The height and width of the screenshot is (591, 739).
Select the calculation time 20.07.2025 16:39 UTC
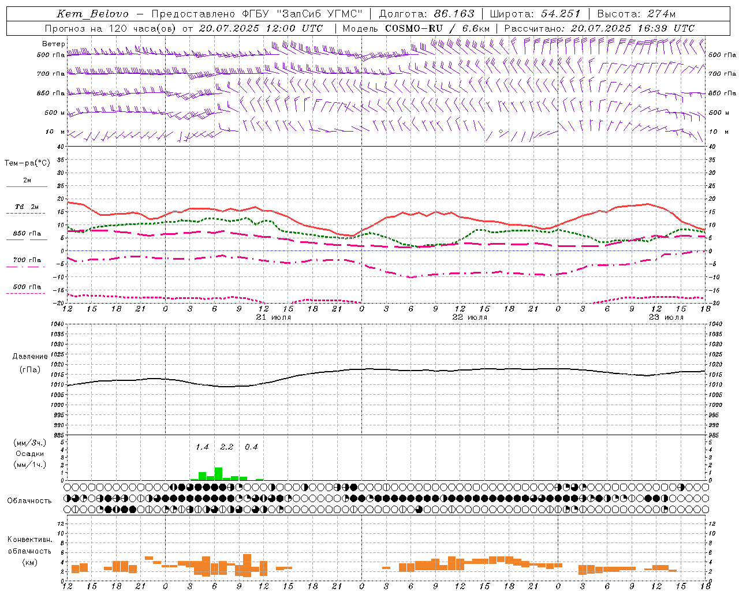click(633, 28)
